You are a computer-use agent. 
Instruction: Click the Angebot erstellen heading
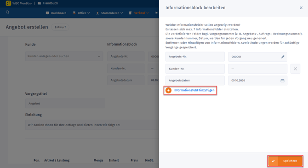click(27, 27)
